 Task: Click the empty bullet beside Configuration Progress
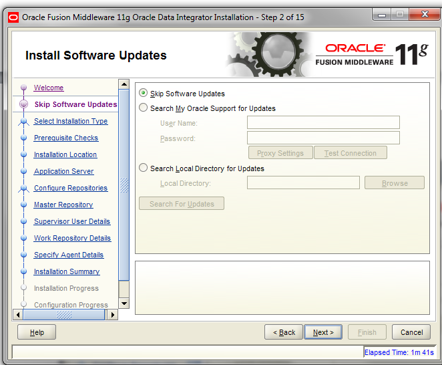[23, 304]
